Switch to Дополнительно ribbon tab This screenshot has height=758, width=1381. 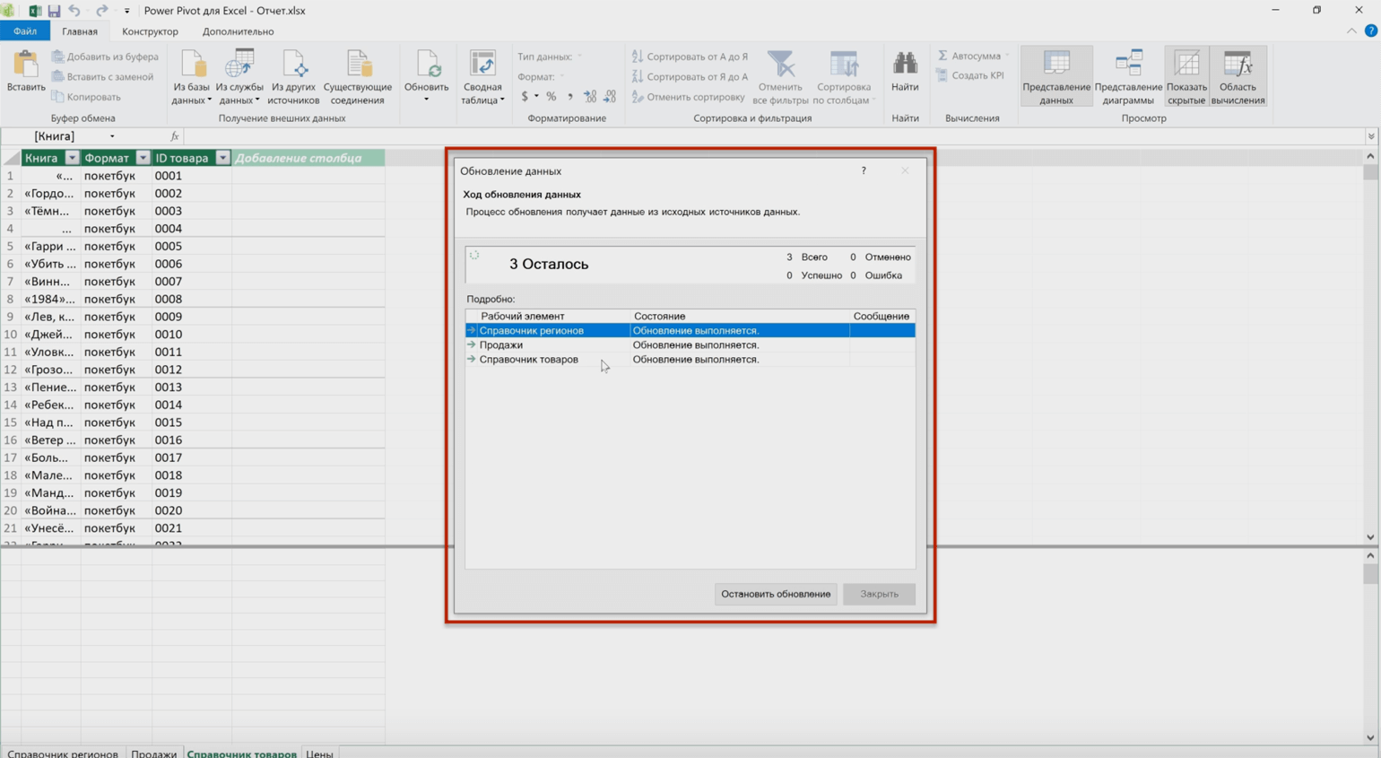239,31
